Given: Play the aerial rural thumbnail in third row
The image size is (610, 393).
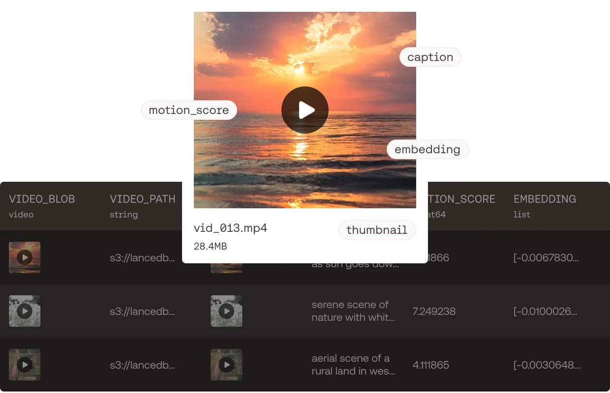Looking at the screenshot, I should [x=226, y=365].
